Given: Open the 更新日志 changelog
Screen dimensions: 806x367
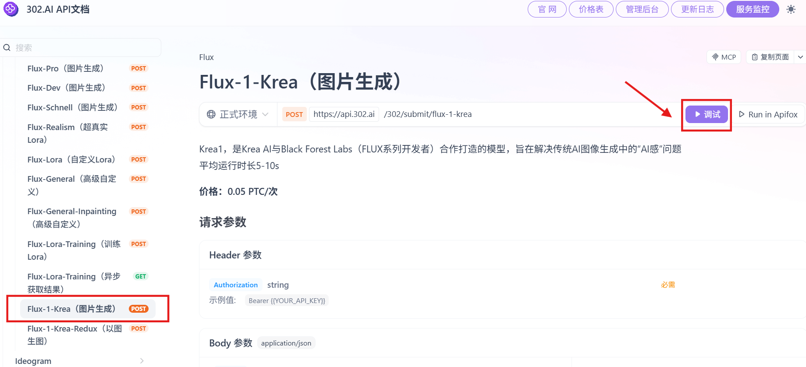Looking at the screenshot, I should click(697, 9).
